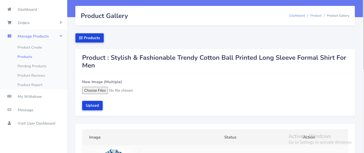This screenshot has height=153, width=364.
Task: Click the Manage Products grid icon
Action: click(9, 36)
